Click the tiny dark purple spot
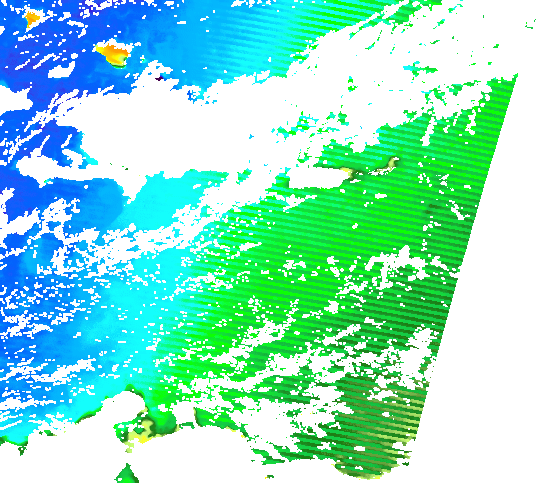 (x=159, y=79)
